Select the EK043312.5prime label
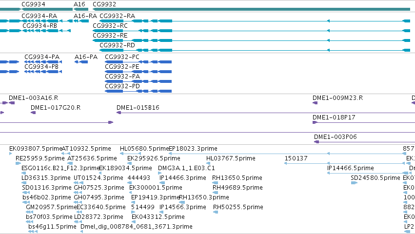The image size is (415, 234). tap(158, 217)
